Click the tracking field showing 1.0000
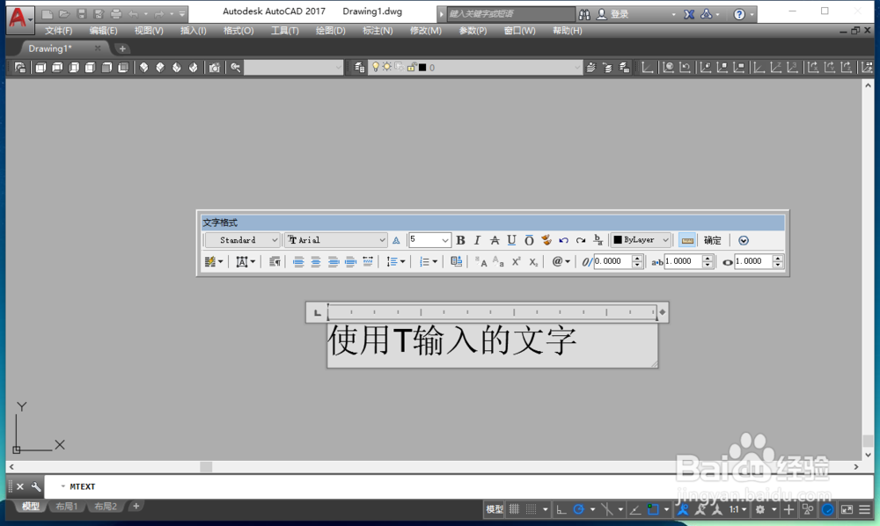The width and height of the screenshot is (880, 526). coord(683,261)
